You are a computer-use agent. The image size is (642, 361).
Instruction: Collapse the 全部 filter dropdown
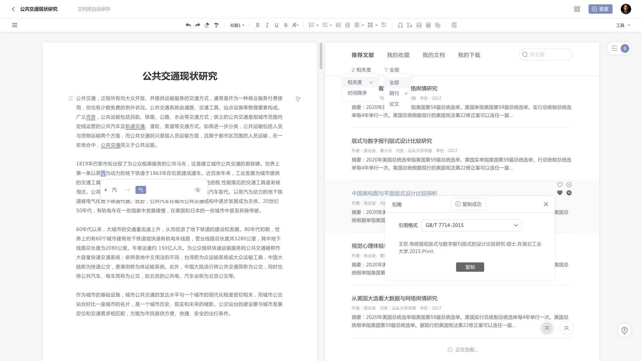(x=392, y=70)
